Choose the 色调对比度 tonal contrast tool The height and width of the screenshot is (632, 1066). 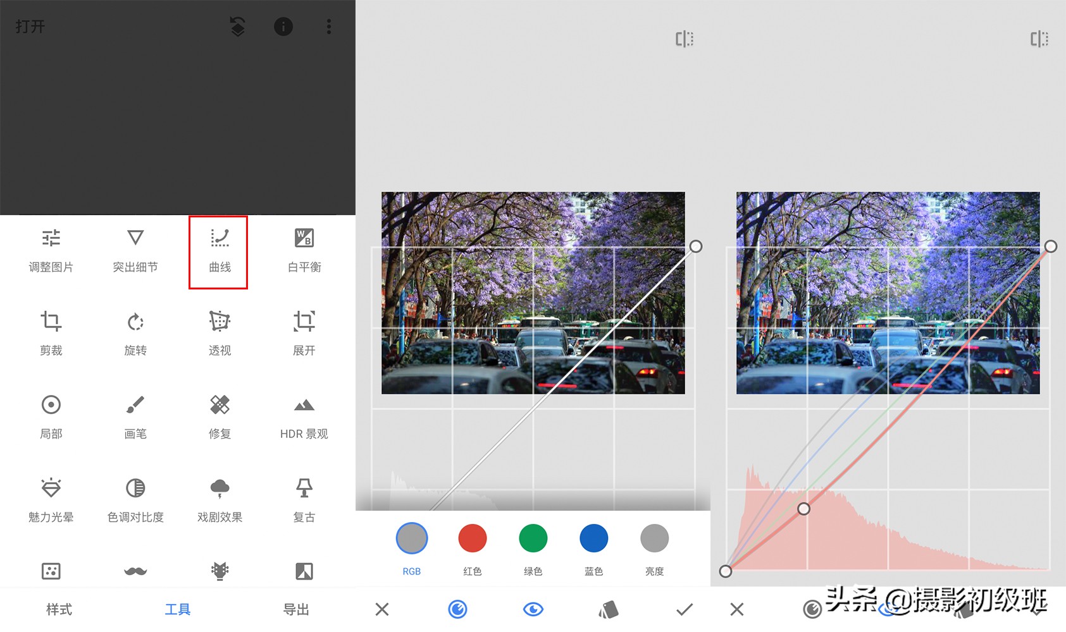[135, 501]
